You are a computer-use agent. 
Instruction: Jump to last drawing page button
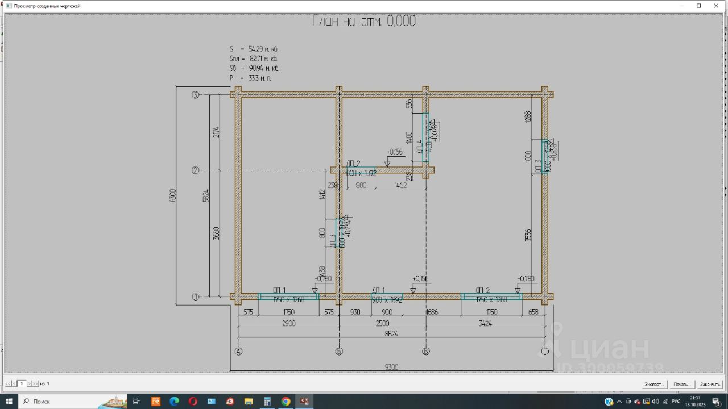pyautogui.click(x=36, y=384)
